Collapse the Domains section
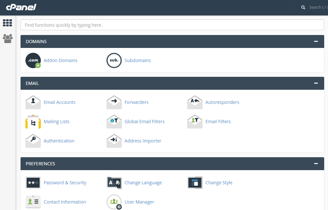The height and width of the screenshot is (210, 328). point(316,41)
